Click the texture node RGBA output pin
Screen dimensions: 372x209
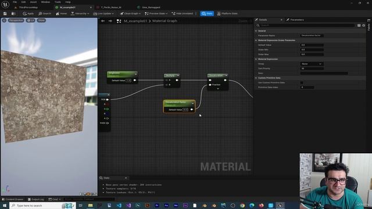click(x=108, y=123)
